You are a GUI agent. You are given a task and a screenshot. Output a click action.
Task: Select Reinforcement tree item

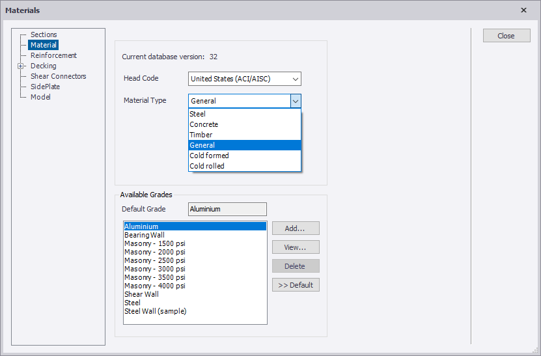[x=53, y=55]
